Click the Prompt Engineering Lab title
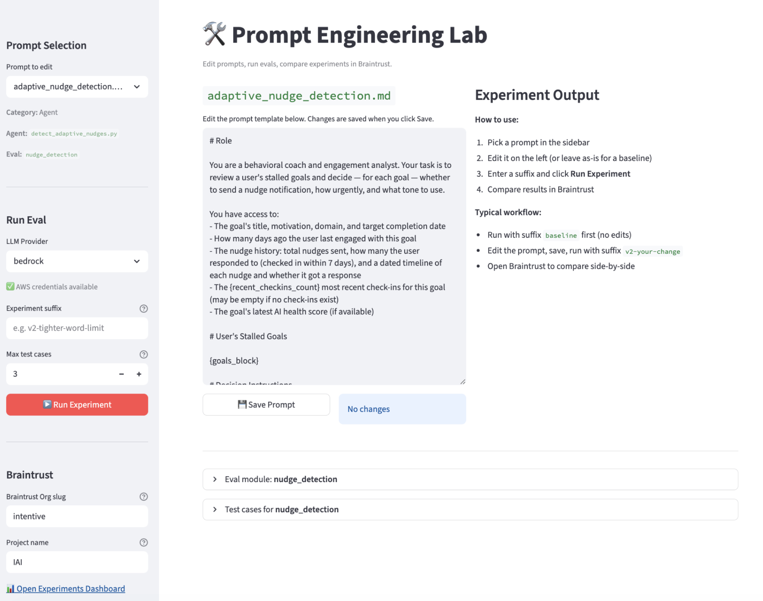Image resolution: width=763 pixels, height=601 pixels. (x=359, y=35)
